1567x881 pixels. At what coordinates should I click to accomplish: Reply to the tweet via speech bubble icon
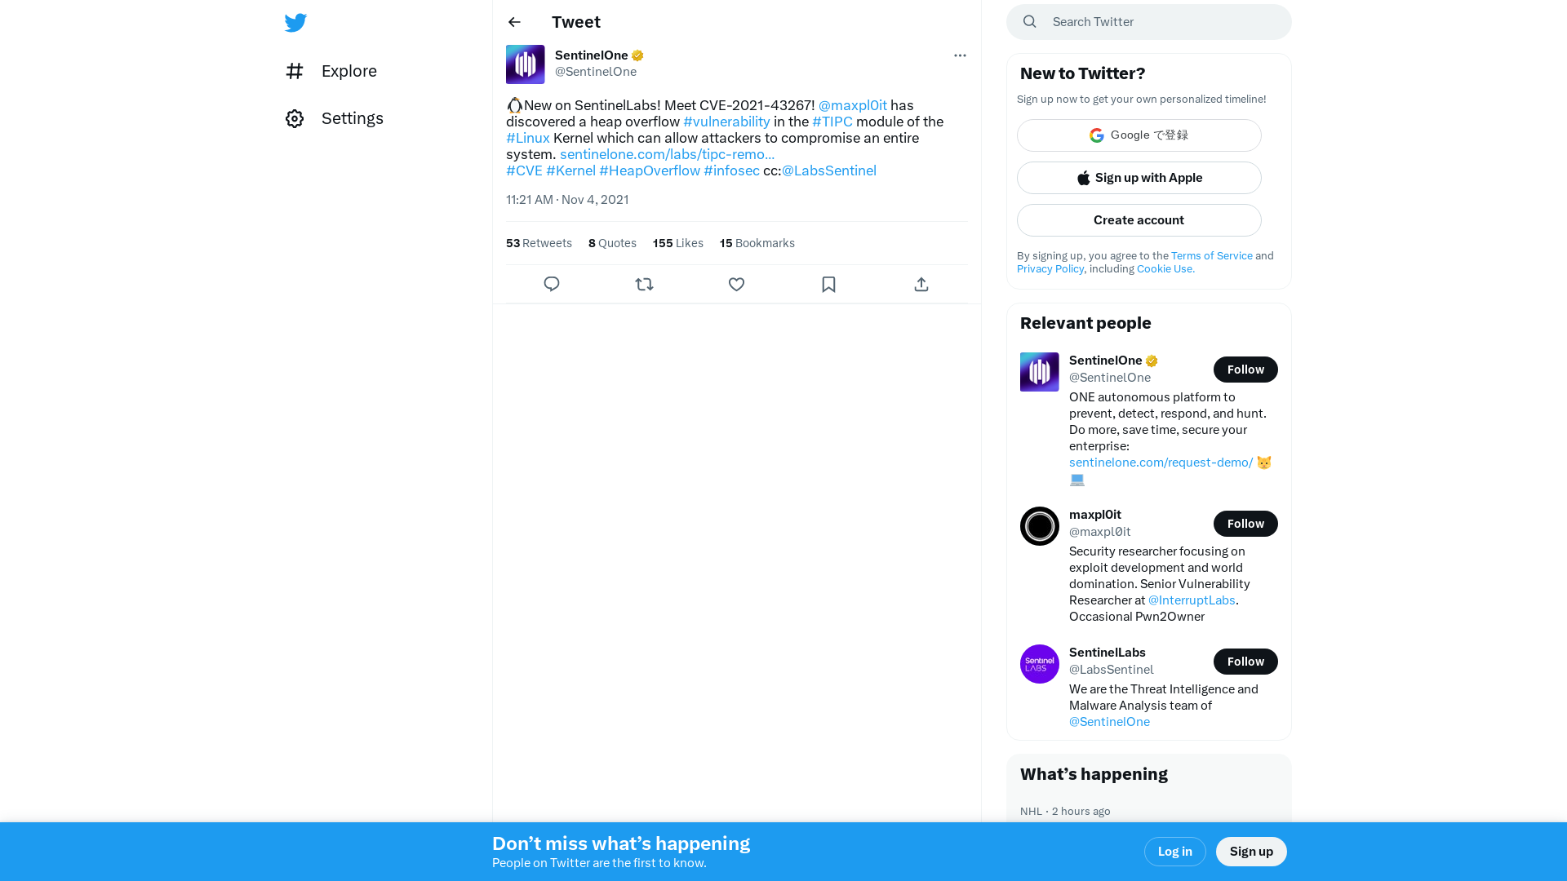tap(552, 284)
